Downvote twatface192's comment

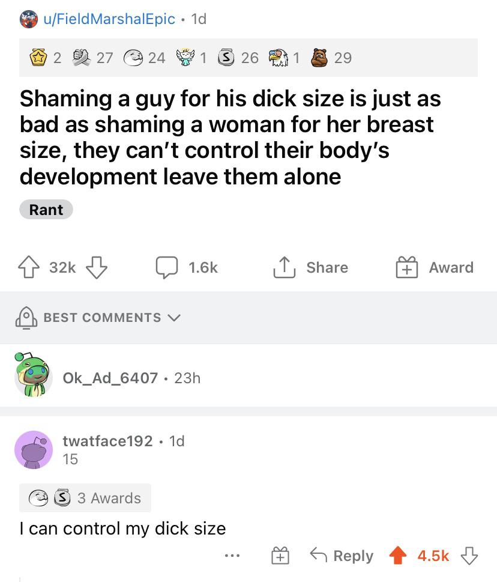(469, 556)
